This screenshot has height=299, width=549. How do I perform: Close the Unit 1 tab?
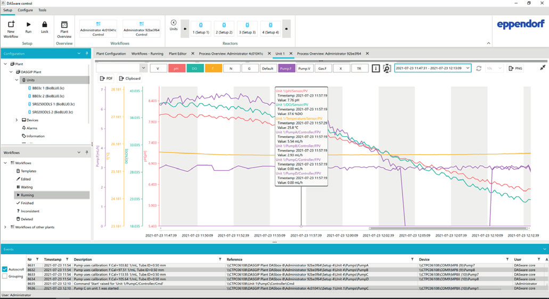(x=291, y=54)
